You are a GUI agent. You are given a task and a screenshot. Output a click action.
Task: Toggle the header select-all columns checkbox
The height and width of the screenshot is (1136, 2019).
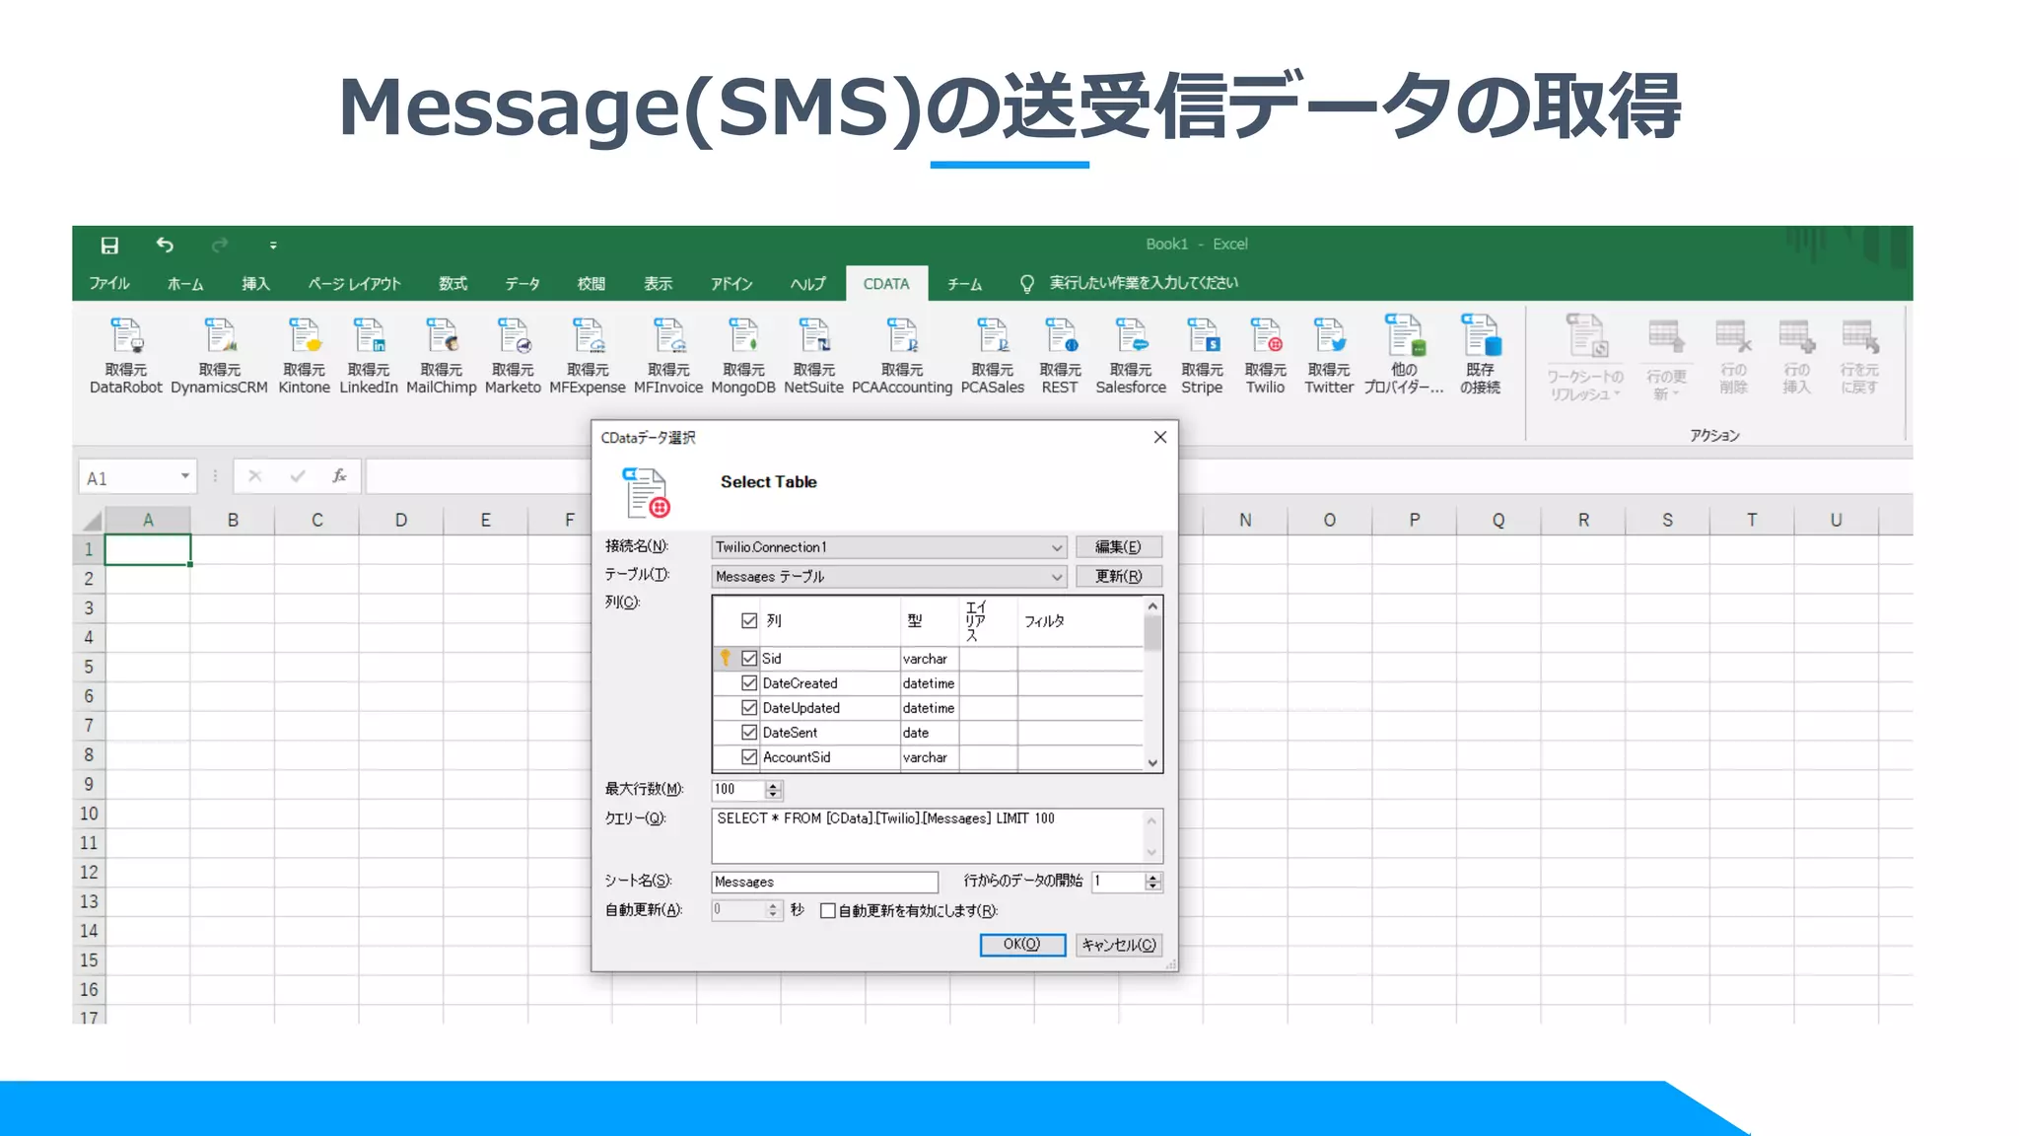[749, 620]
